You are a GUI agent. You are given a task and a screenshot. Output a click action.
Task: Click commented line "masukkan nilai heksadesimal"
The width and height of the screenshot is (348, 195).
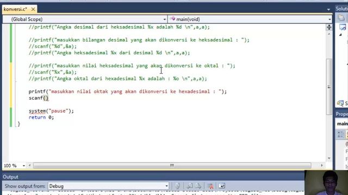[x=132, y=66]
